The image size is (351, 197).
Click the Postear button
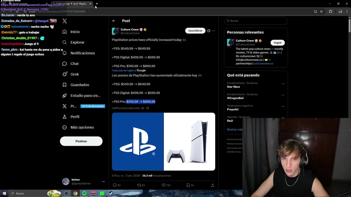[81, 141]
